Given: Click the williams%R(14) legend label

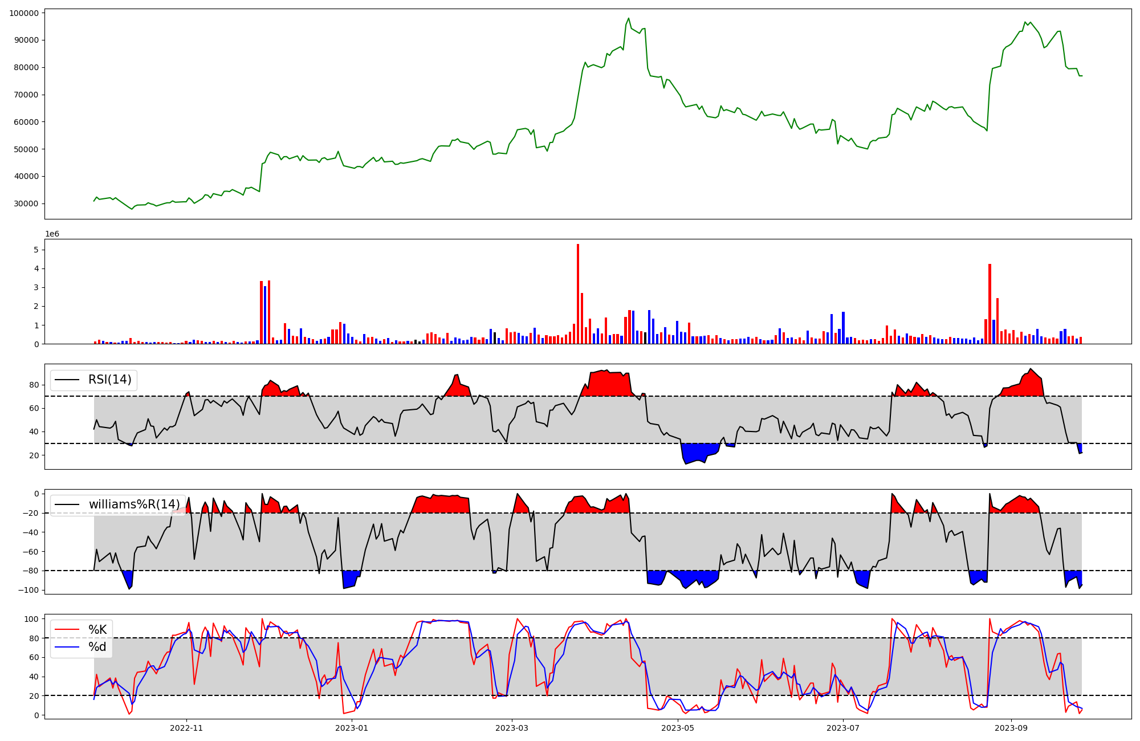Looking at the screenshot, I should [134, 504].
